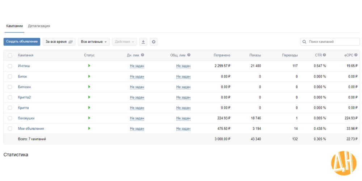Toggle status play icon for Крипта
362x181 pixels.
pyautogui.click(x=89, y=108)
